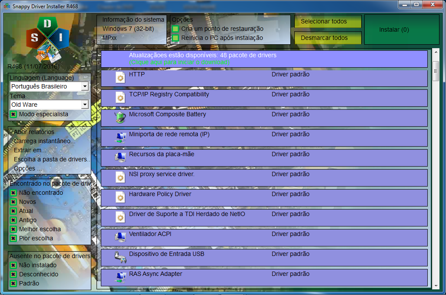Click Windows 7 (32-bit) system text

point(128,29)
